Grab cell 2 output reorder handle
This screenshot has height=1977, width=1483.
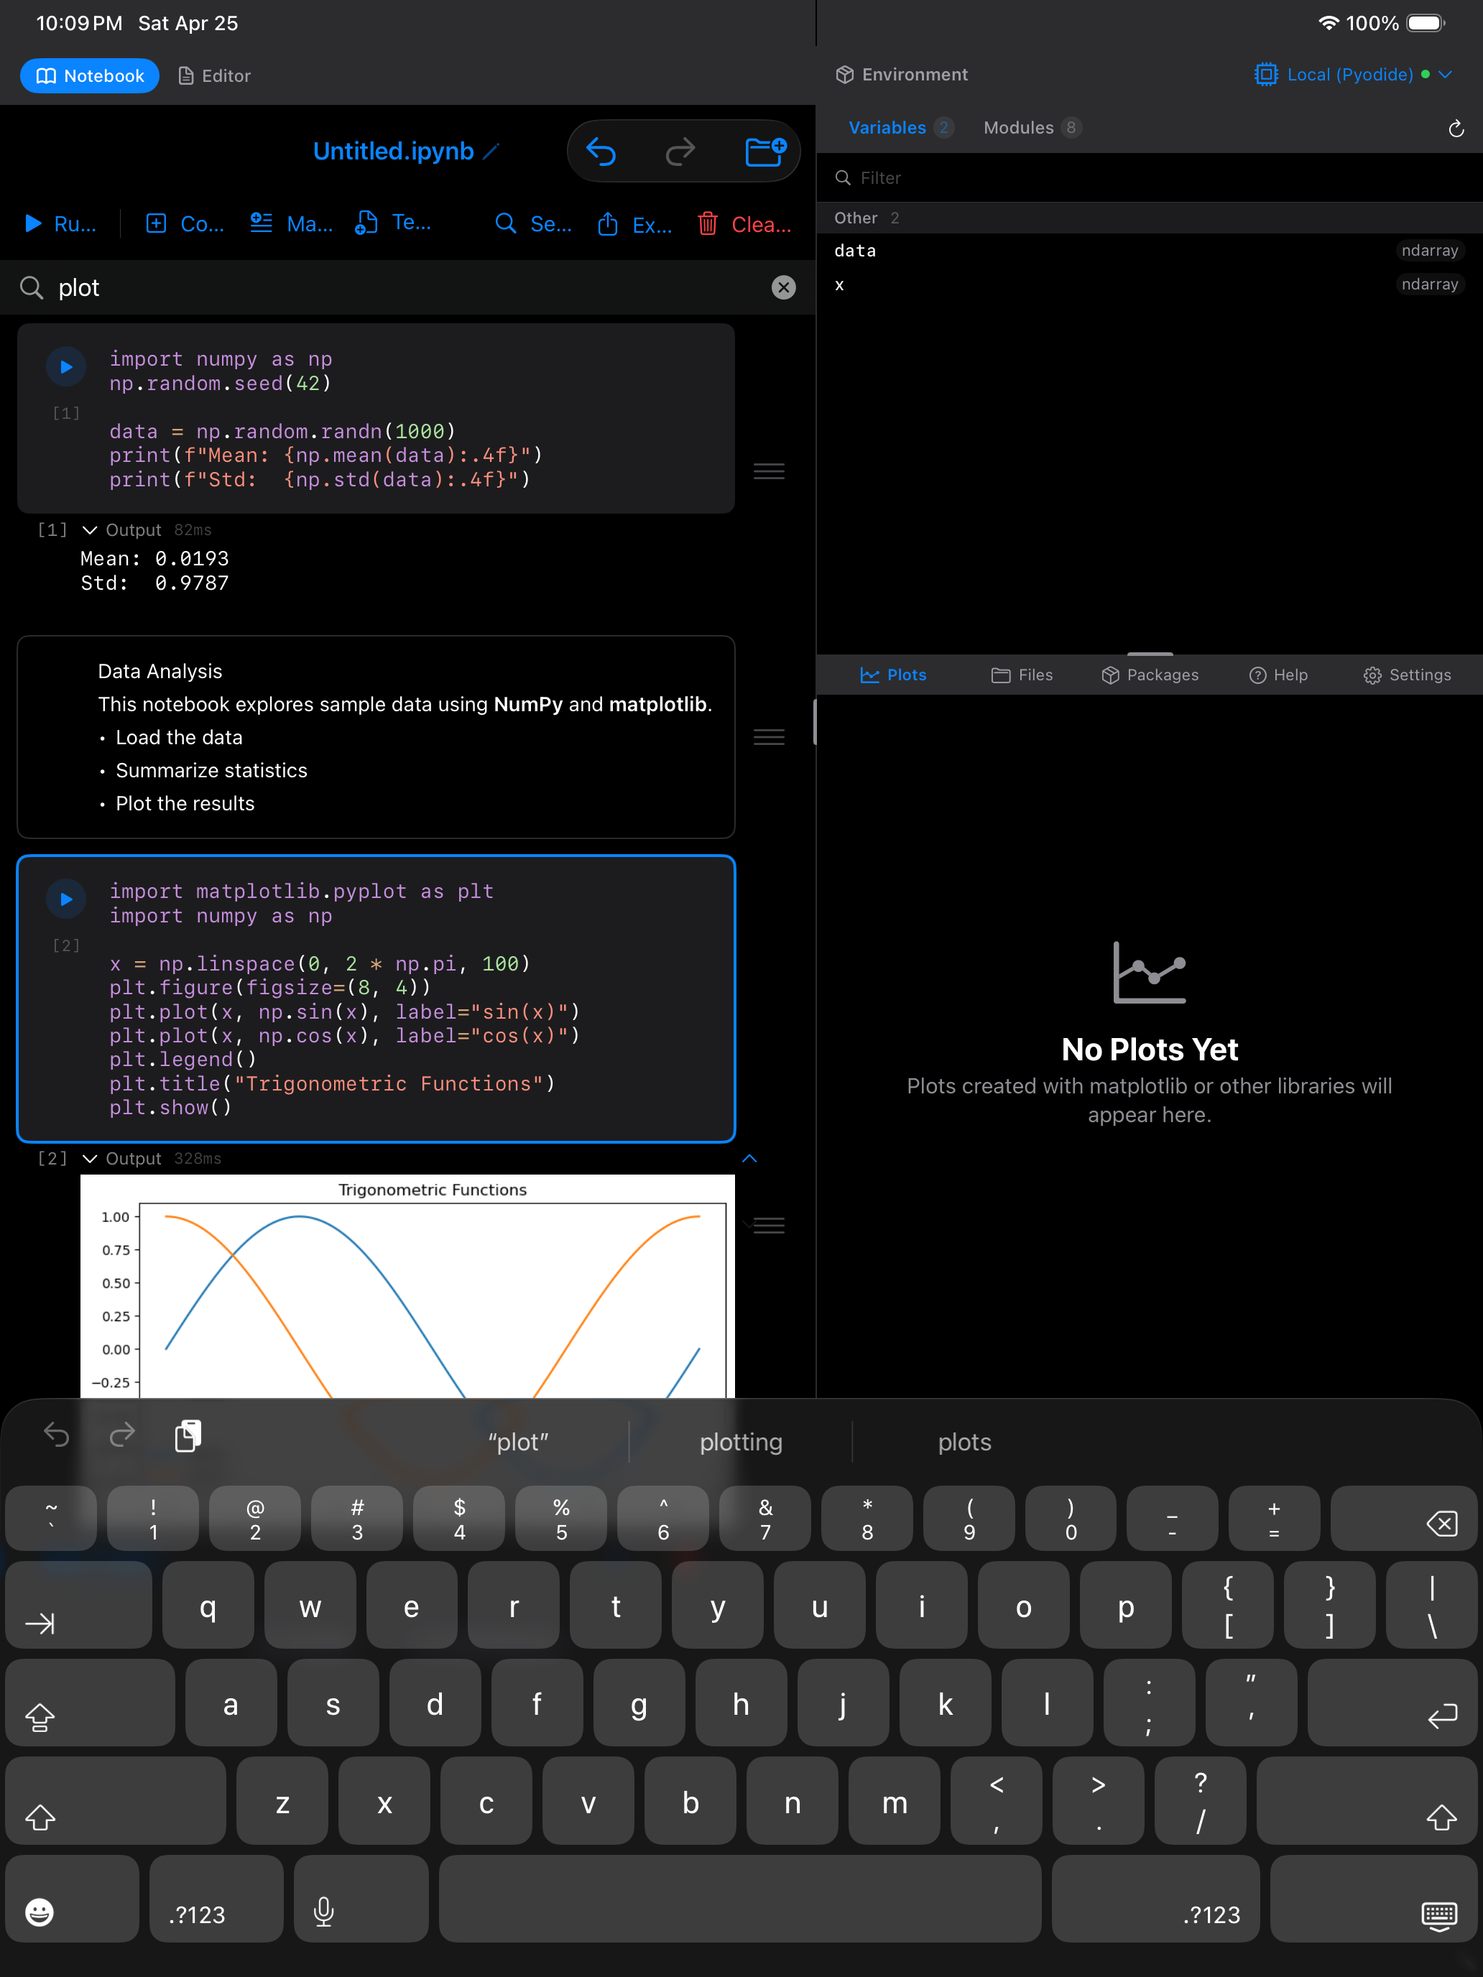coord(769,1226)
